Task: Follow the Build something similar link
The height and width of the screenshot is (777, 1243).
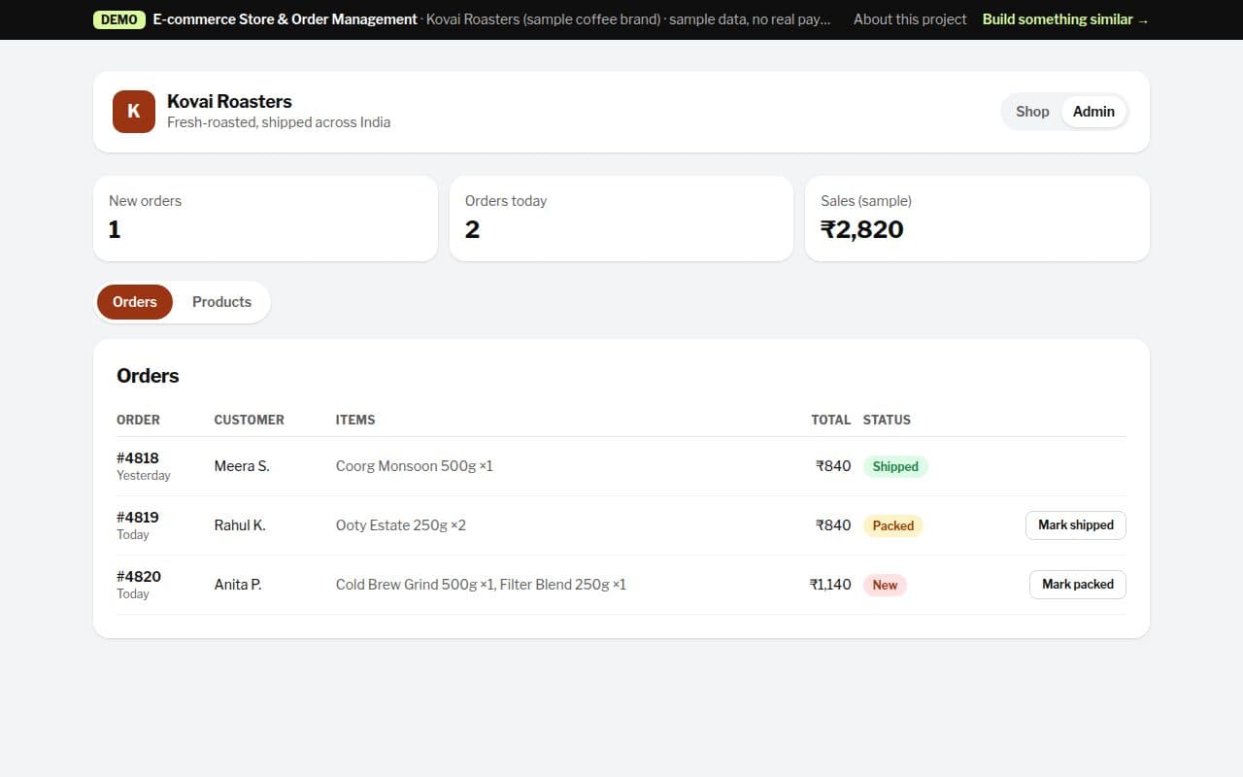Action: (x=1065, y=19)
